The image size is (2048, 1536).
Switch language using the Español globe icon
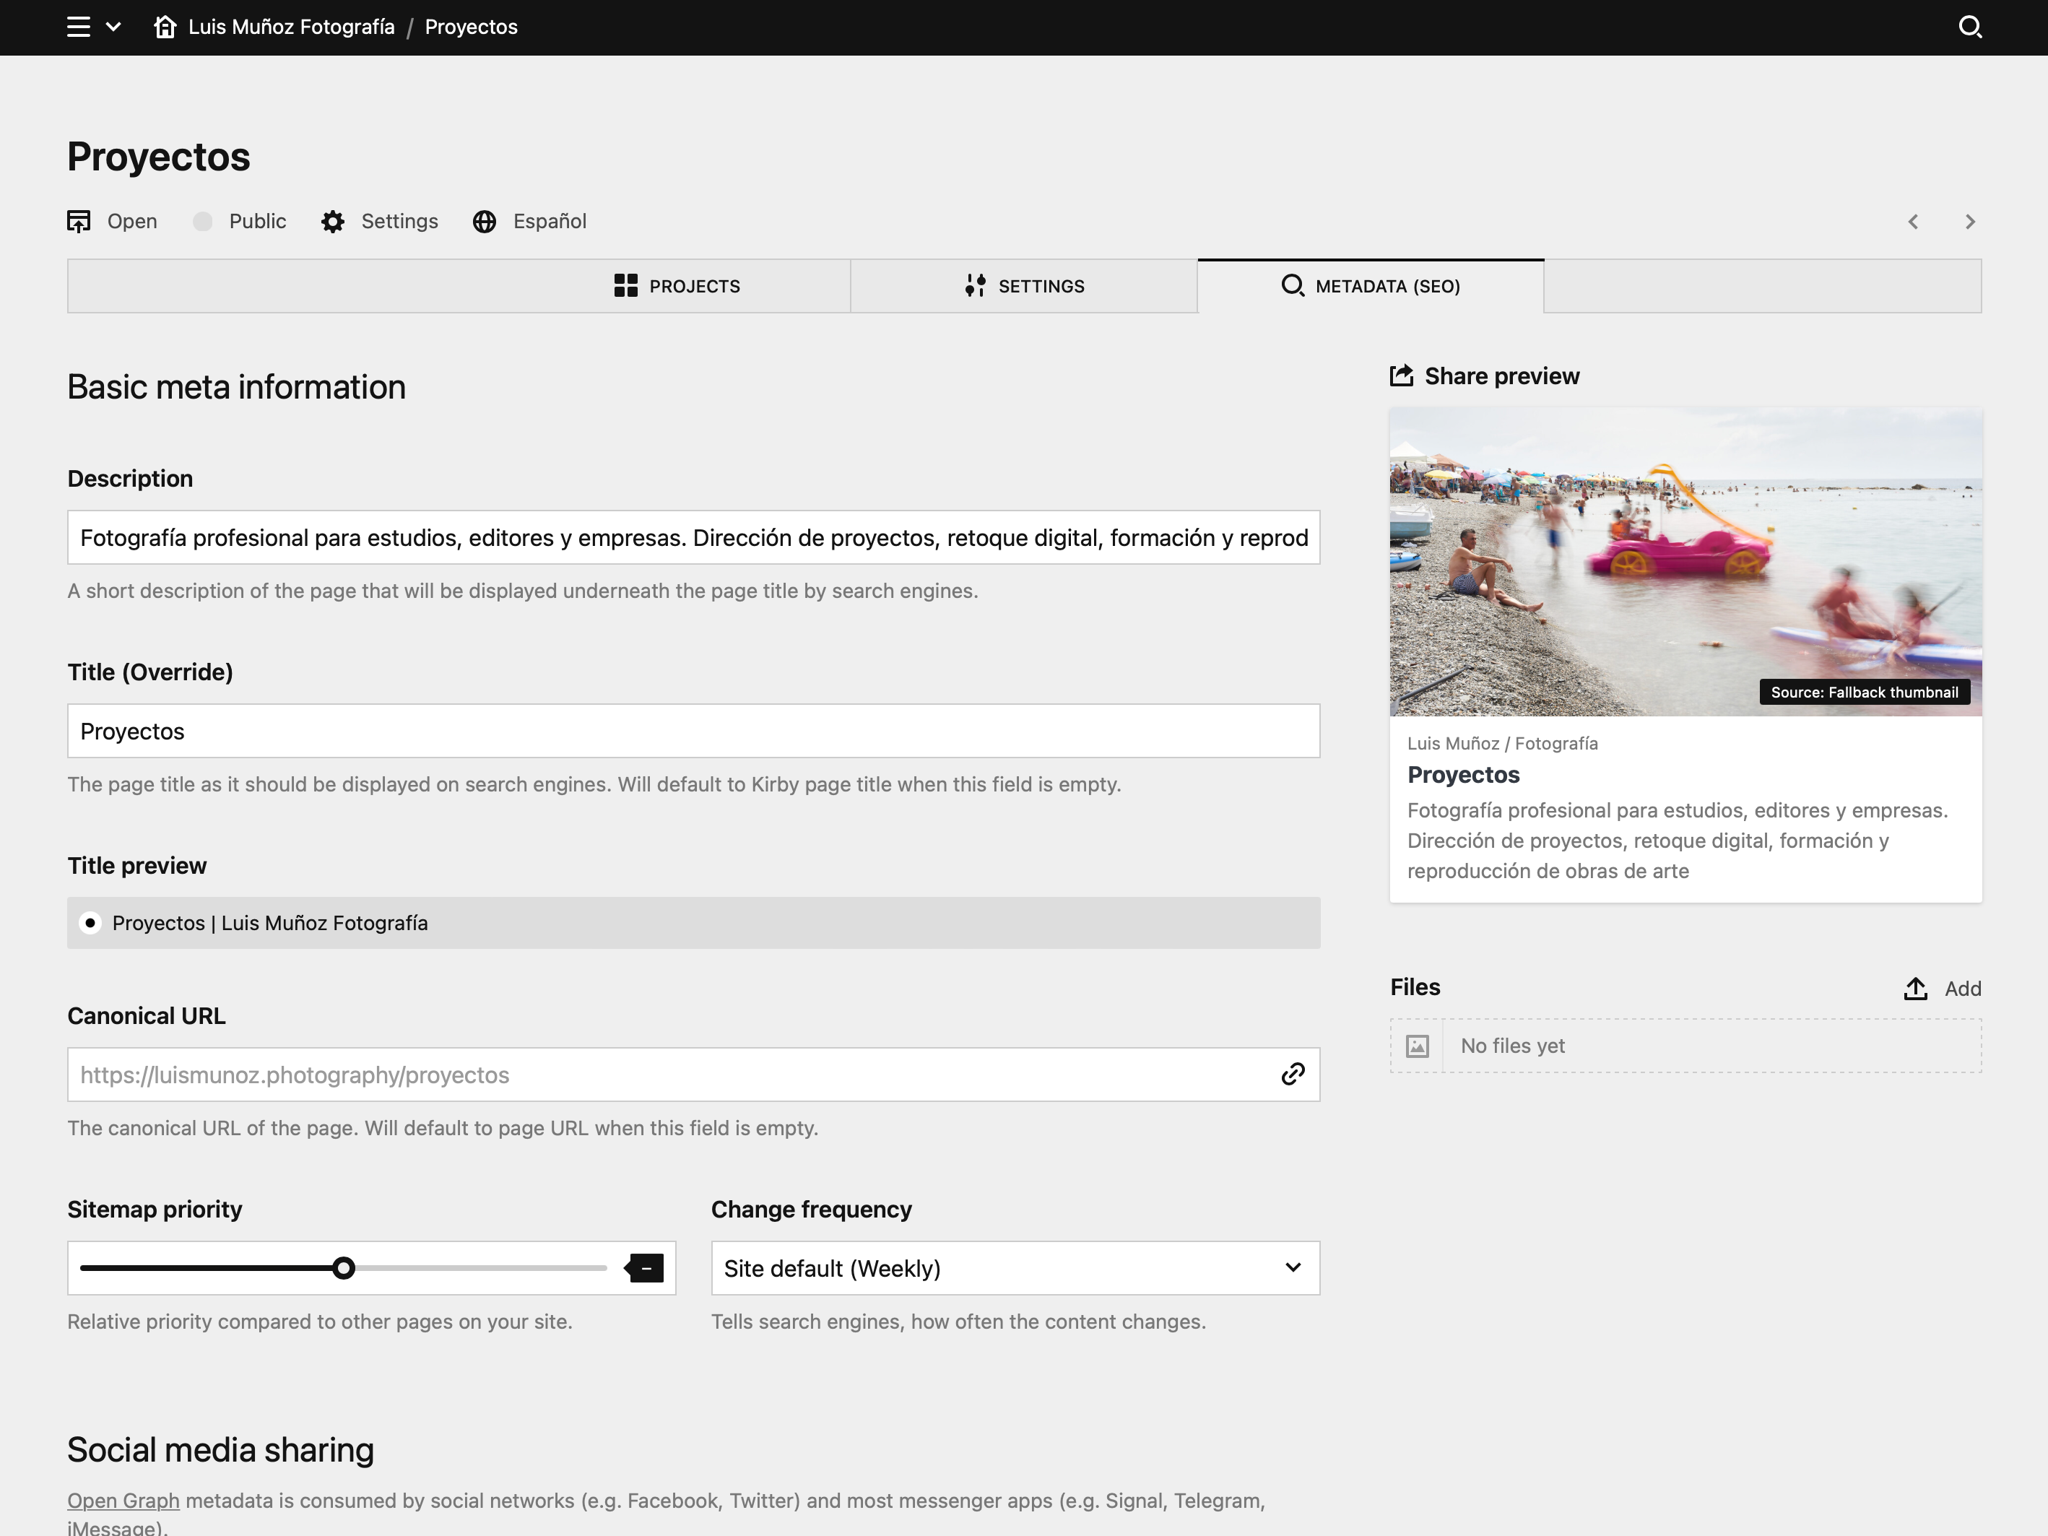(485, 221)
